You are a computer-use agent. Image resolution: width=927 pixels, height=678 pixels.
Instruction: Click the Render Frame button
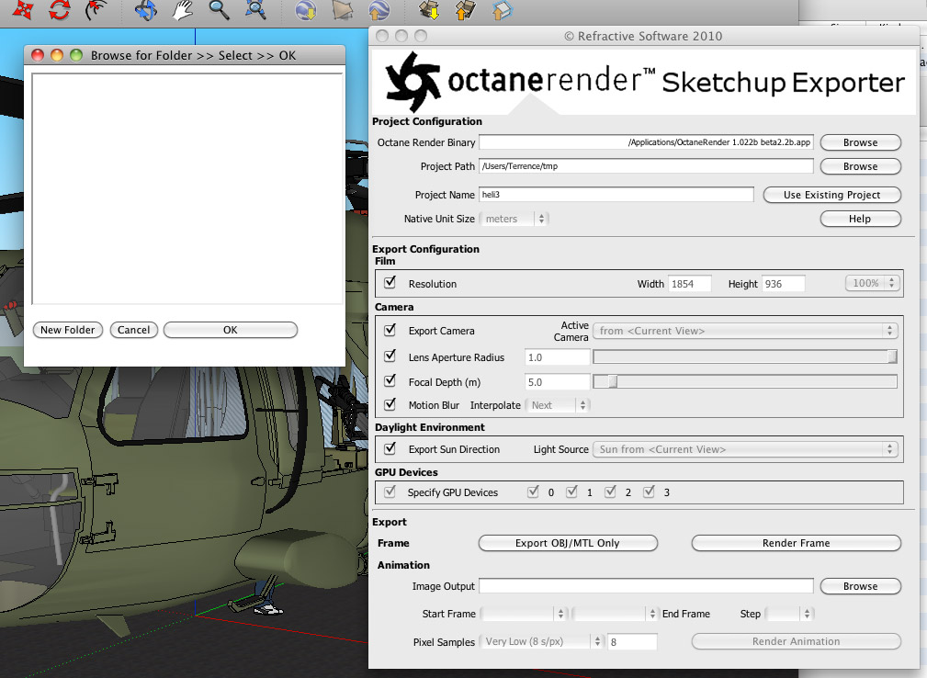click(x=796, y=543)
